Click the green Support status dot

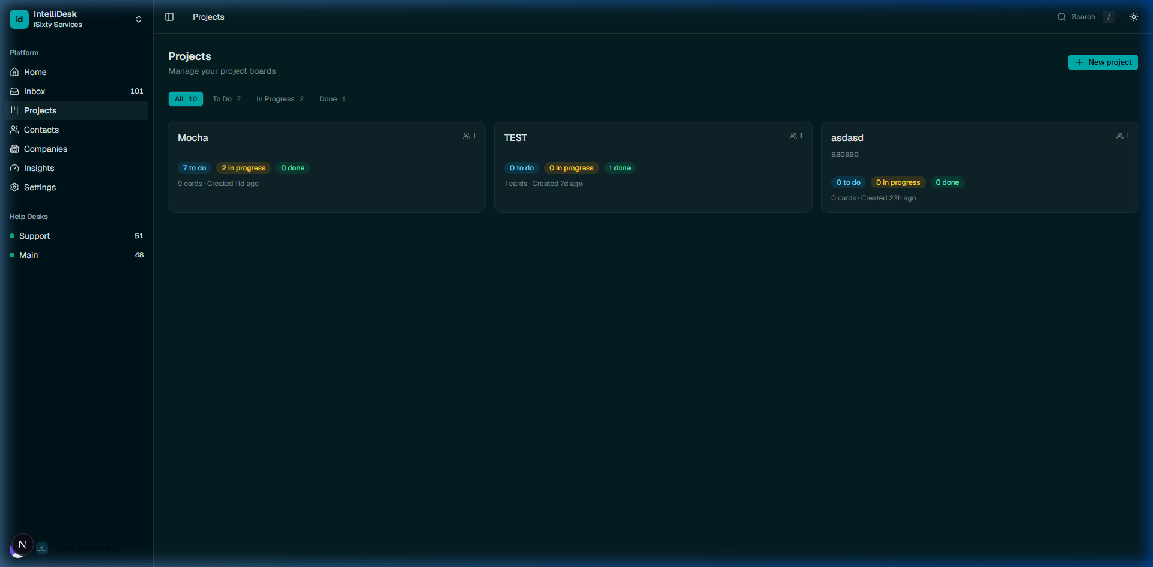tap(11, 236)
